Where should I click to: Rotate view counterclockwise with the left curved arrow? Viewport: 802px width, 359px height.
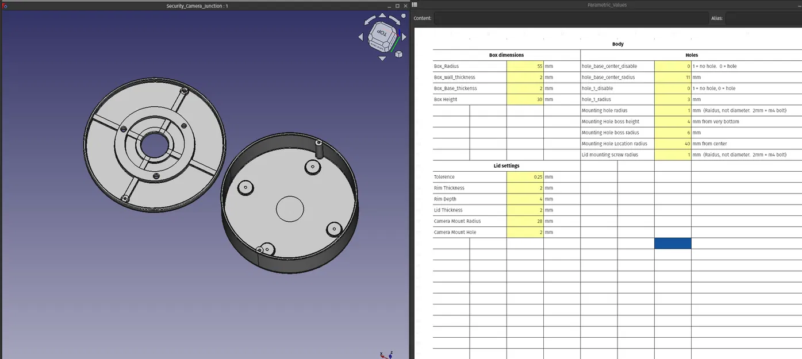pyautogui.click(x=370, y=20)
